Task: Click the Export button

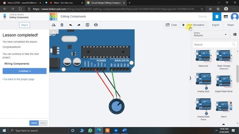Action: 215,25
